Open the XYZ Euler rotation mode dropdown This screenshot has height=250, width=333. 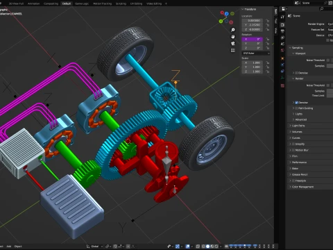[x=256, y=53]
